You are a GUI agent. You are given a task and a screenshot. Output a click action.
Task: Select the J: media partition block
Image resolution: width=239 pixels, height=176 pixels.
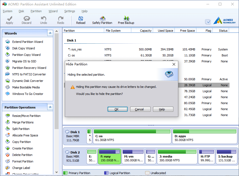click(x=177, y=156)
